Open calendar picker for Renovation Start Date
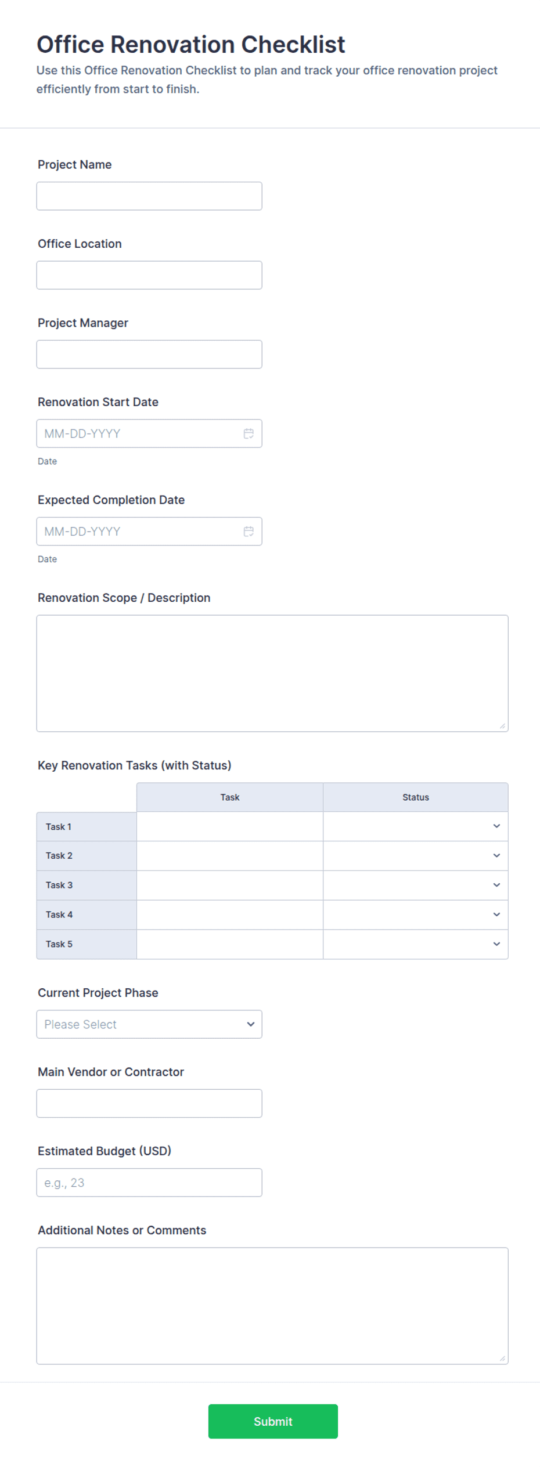The width and height of the screenshot is (540, 1467). tap(249, 433)
